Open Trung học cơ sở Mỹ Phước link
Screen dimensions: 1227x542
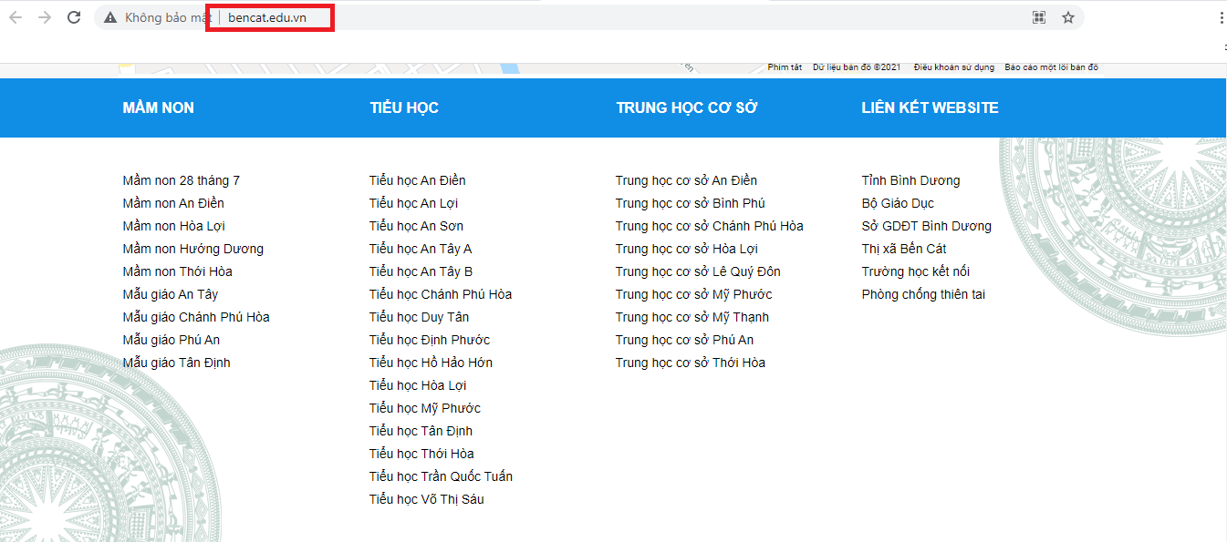[x=694, y=294]
